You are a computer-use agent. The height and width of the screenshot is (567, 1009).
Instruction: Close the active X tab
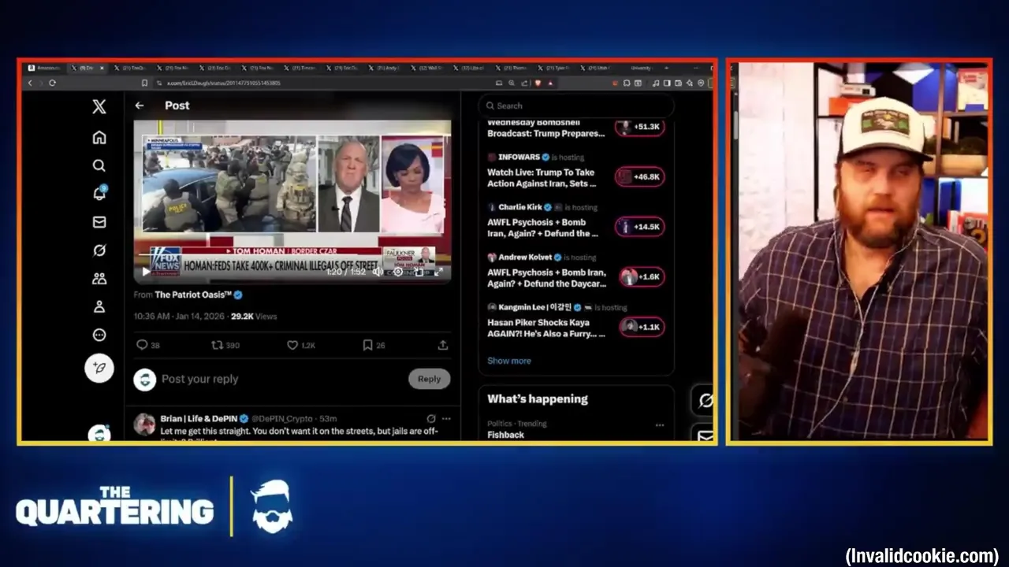click(x=102, y=69)
